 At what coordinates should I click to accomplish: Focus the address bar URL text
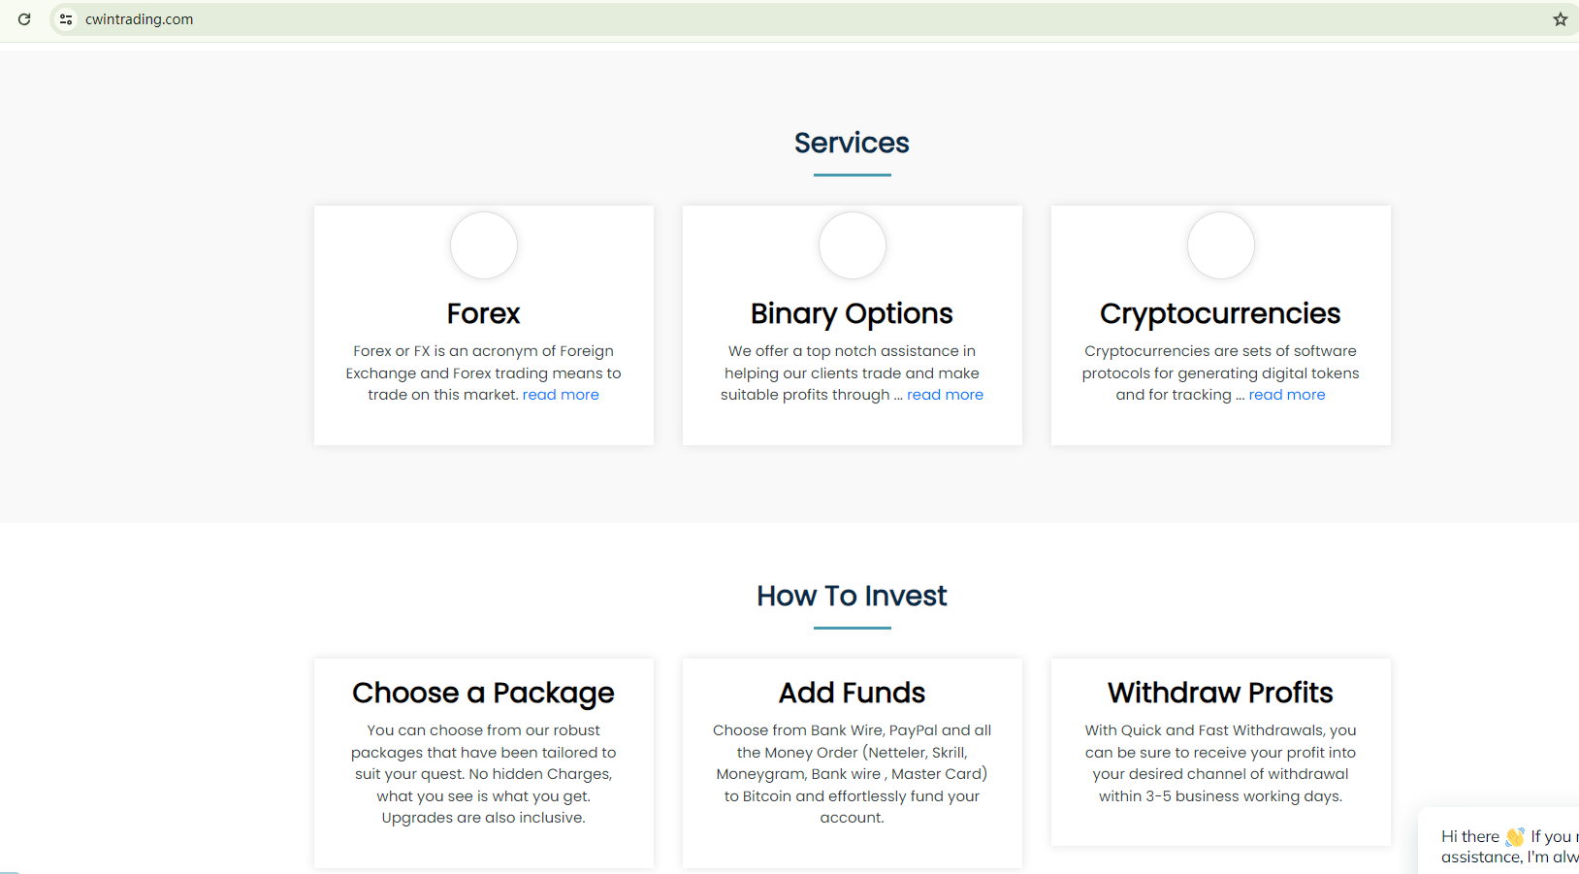tap(139, 19)
